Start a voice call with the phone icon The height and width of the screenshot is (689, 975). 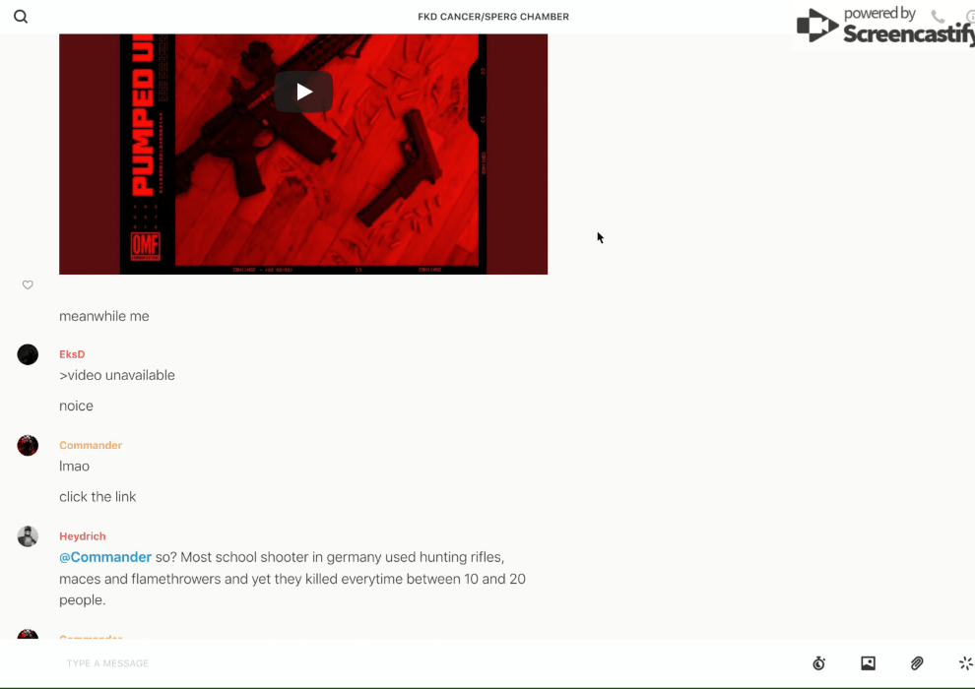(x=938, y=17)
